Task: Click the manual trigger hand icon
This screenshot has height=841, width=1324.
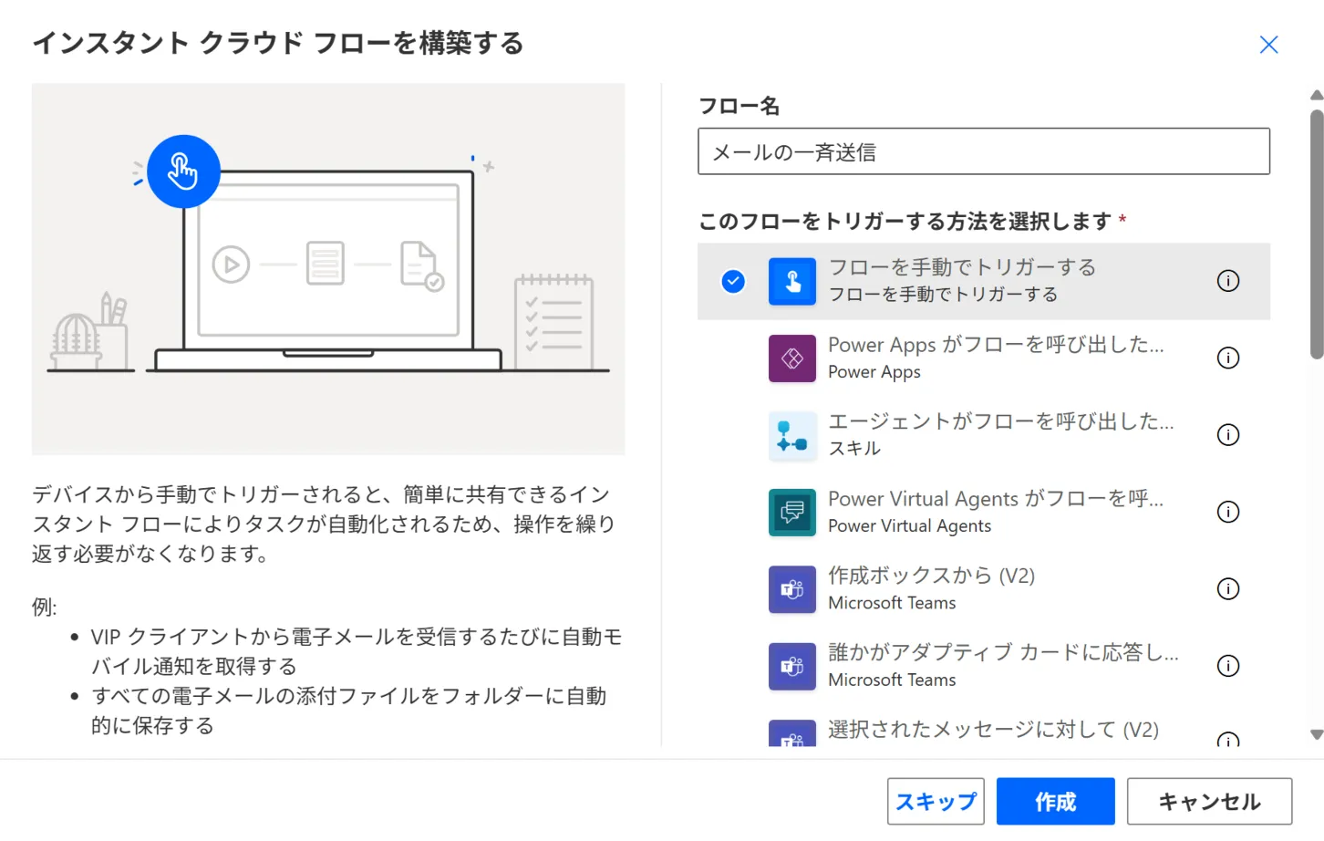Action: [x=791, y=281]
